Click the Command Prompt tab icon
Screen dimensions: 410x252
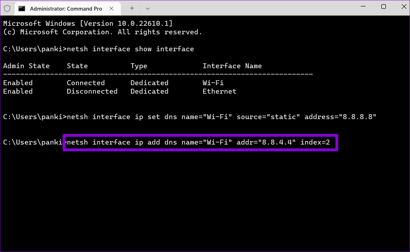(22, 8)
